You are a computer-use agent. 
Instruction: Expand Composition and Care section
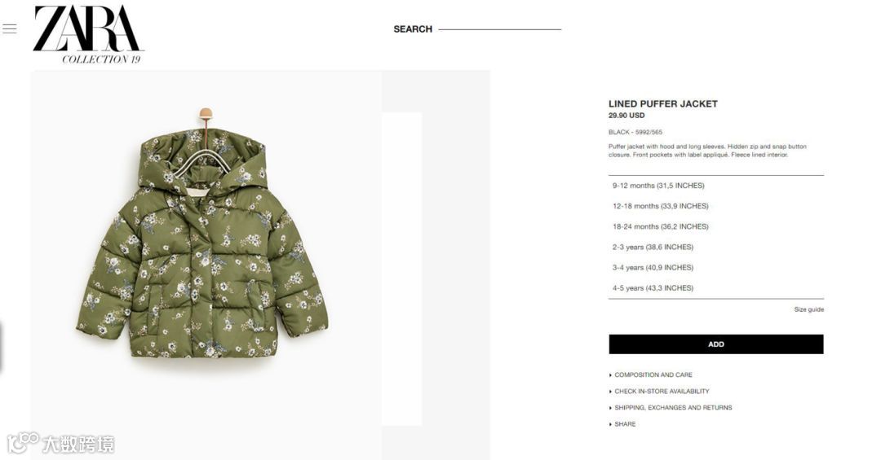point(651,375)
